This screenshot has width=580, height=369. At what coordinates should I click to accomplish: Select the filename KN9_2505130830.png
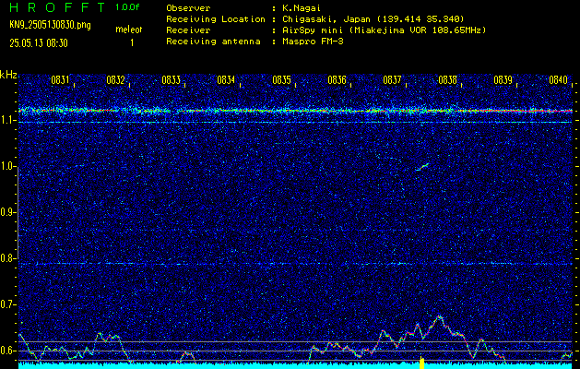(x=50, y=25)
